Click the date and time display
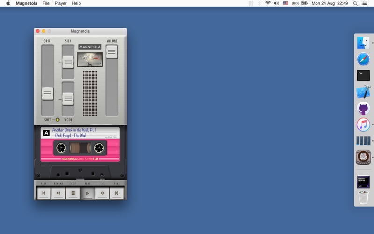 330,3
